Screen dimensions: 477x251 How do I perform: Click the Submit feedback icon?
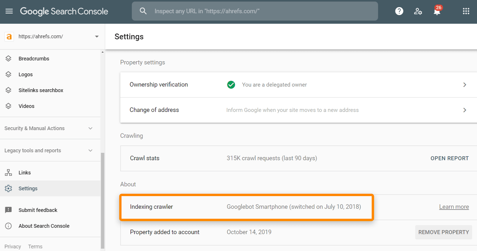(8, 210)
